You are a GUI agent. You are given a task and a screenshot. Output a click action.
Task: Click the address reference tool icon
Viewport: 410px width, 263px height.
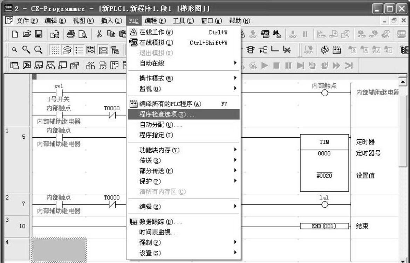click(x=50, y=65)
